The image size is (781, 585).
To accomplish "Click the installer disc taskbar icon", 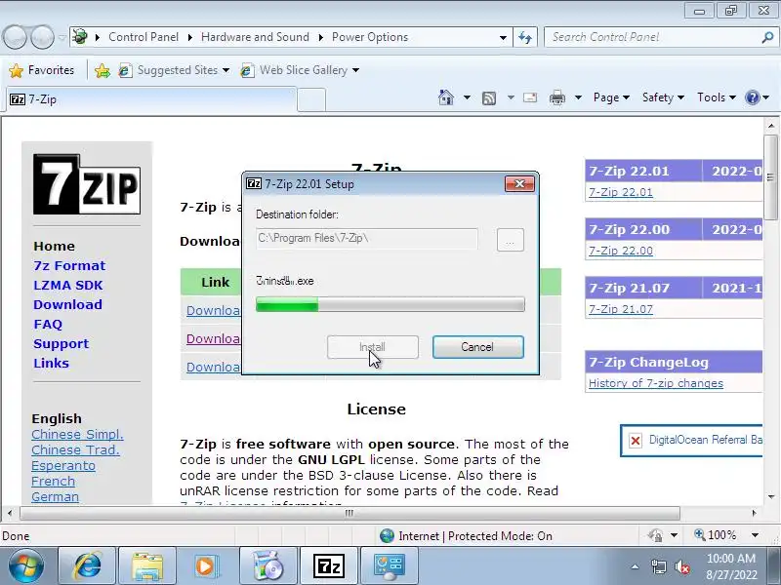I will click(267, 566).
